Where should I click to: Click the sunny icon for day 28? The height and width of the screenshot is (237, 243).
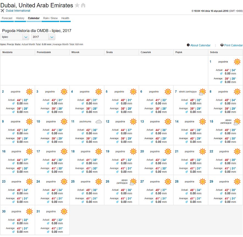pyautogui.click(x=202, y=182)
